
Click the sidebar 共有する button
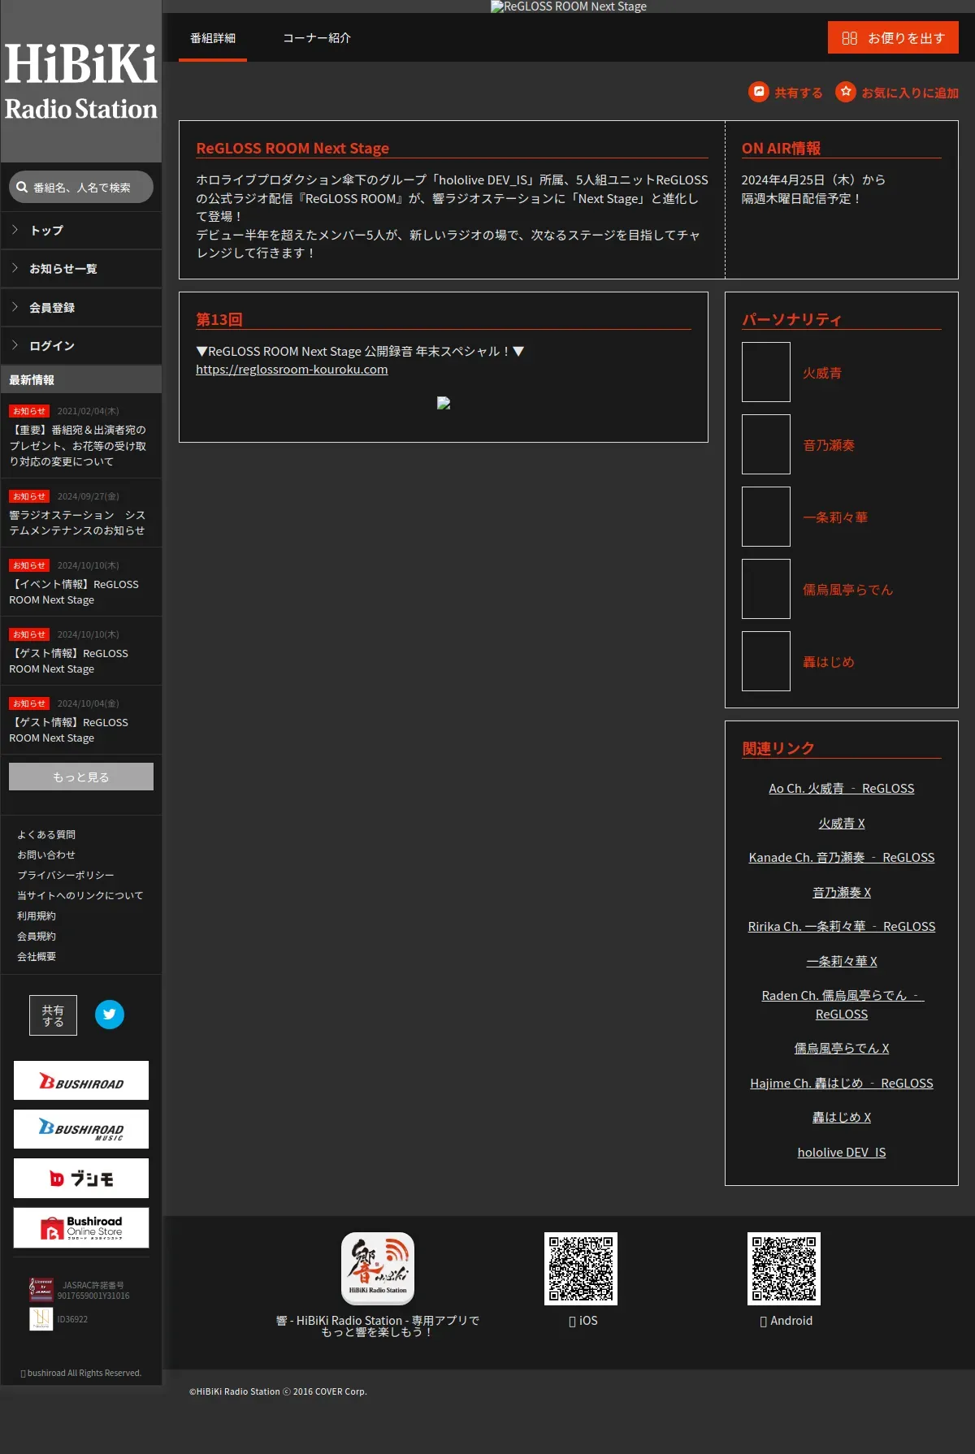coord(54,1015)
